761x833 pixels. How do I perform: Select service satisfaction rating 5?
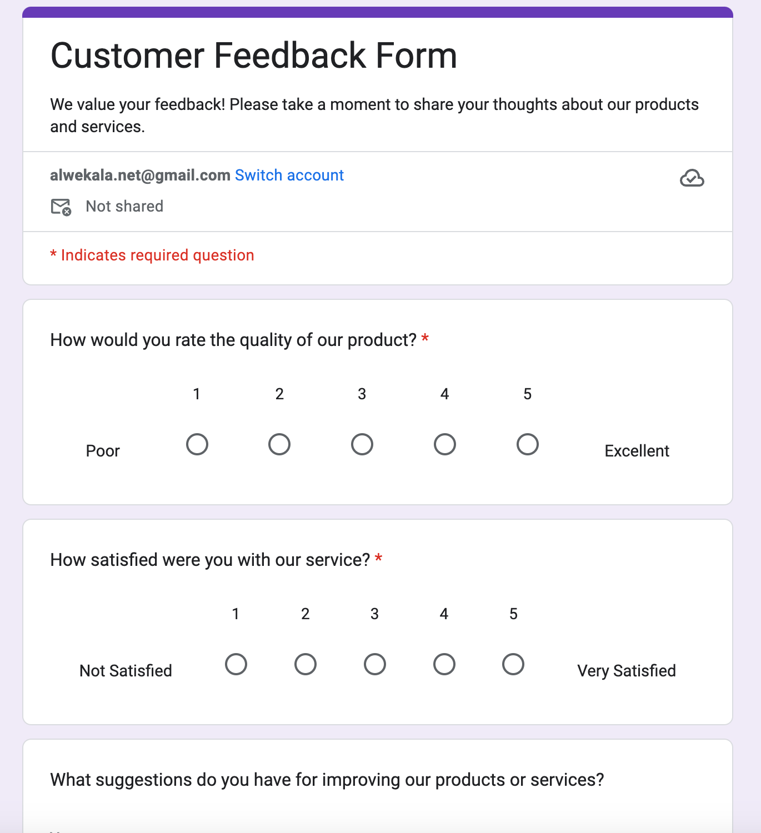pyautogui.click(x=513, y=664)
